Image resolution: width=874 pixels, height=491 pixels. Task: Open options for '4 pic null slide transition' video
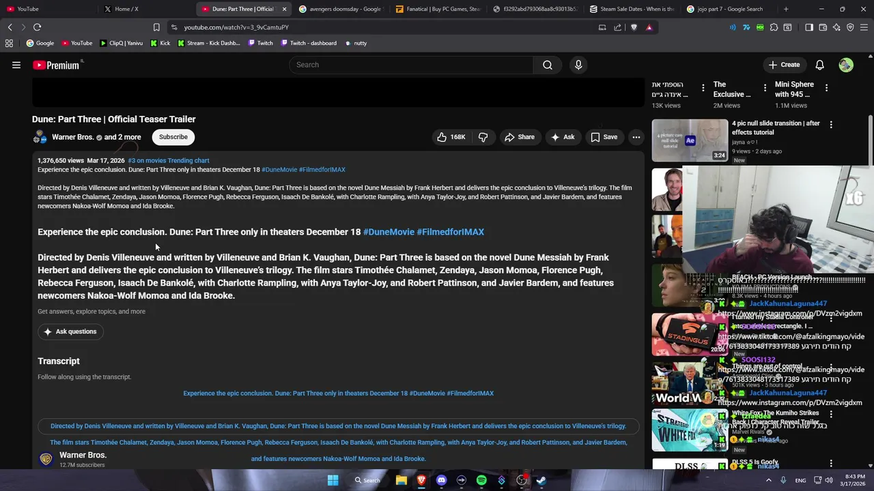coord(831,124)
